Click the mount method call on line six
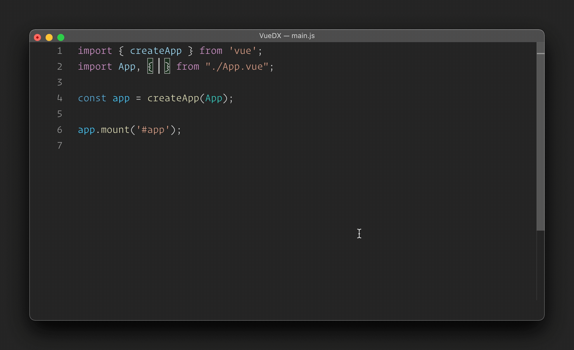 point(115,130)
